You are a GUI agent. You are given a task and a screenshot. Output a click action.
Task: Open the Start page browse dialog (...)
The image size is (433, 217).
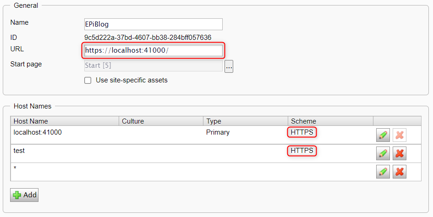click(229, 66)
